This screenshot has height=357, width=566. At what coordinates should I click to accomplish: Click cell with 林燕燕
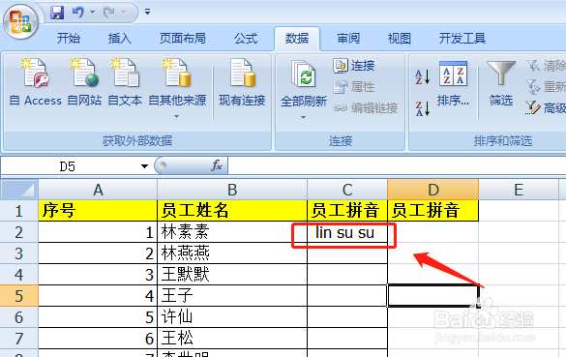232,253
